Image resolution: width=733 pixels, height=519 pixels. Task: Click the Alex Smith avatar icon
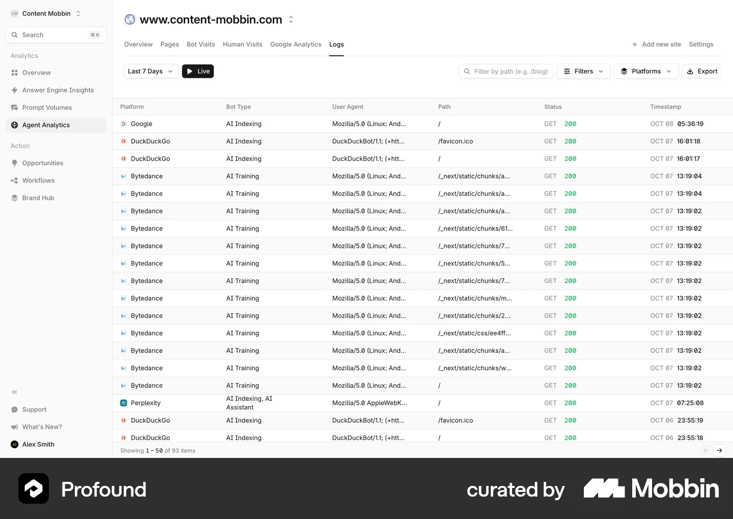tap(15, 444)
